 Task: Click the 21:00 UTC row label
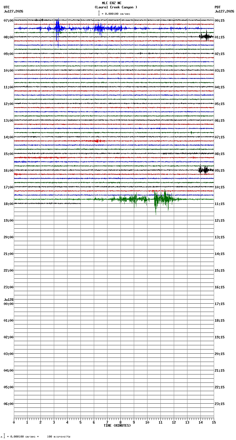click(9, 254)
